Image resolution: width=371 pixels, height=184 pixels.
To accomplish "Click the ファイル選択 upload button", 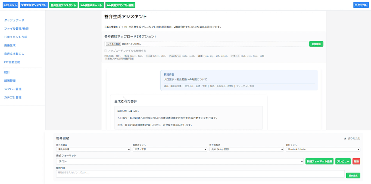I will click(x=114, y=44).
